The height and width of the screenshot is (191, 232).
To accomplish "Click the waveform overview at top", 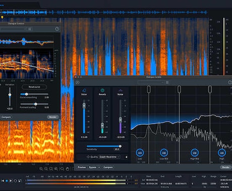I will pyautogui.click(x=104, y=12).
